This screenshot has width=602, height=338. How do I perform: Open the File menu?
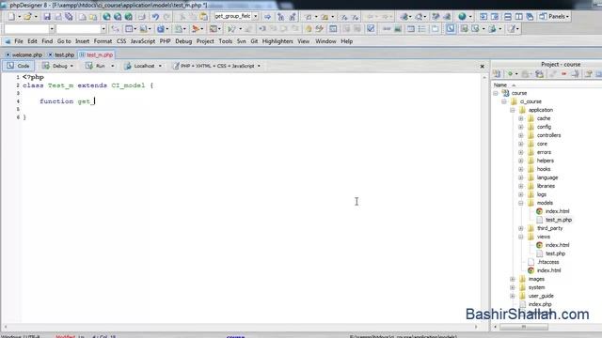click(19, 41)
